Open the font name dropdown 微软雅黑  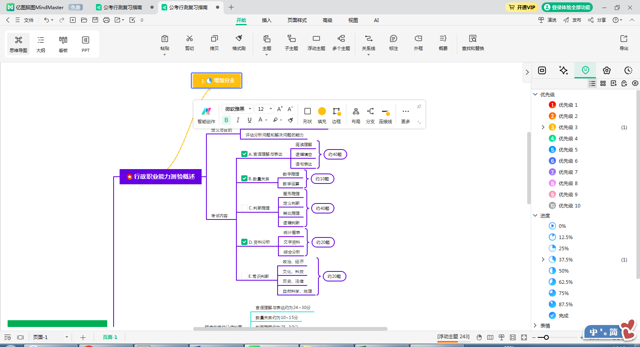tap(238, 109)
